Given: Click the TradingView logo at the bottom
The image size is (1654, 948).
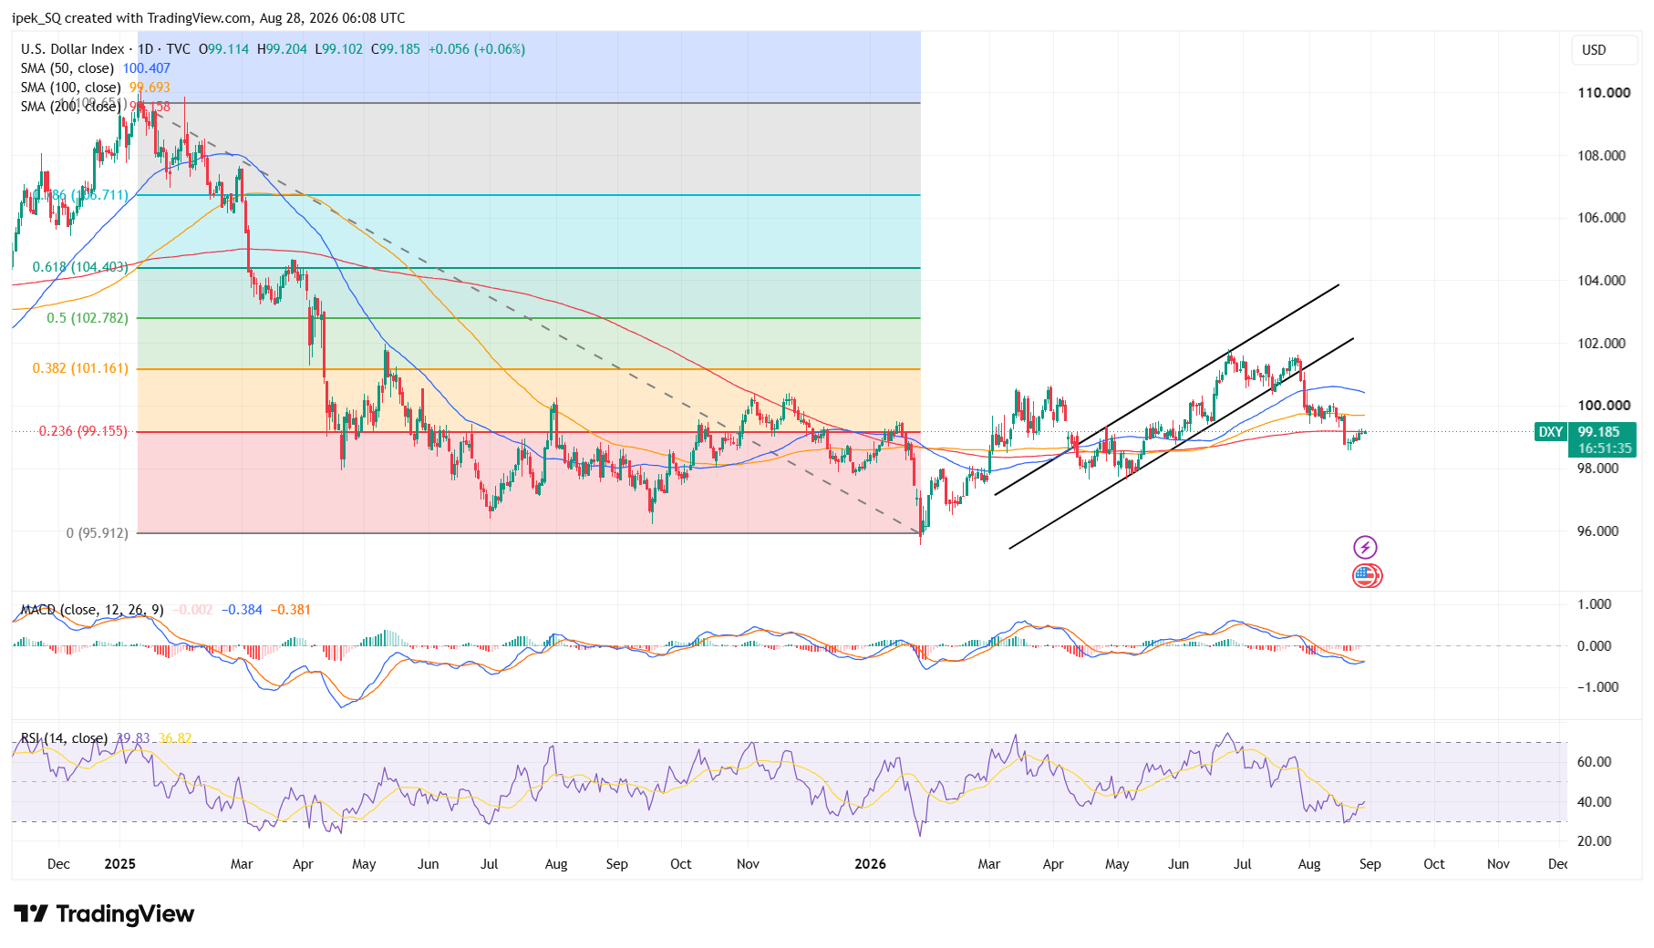Looking at the screenshot, I should click(x=104, y=913).
